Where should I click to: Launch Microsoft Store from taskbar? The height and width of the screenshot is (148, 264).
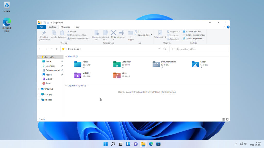(159, 144)
